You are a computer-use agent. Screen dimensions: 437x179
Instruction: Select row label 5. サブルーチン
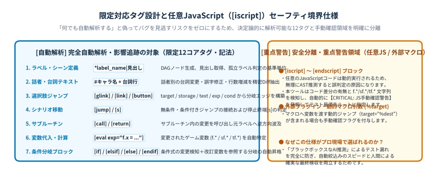pos(44,124)
